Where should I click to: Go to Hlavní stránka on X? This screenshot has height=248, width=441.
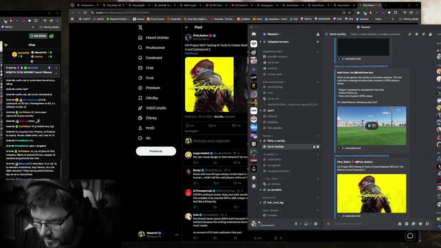pyautogui.click(x=153, y=38)
